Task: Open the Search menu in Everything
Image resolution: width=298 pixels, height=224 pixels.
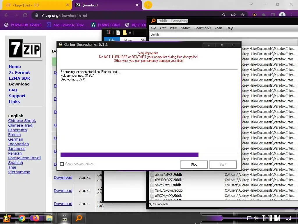Action: (x=185, y=28)
